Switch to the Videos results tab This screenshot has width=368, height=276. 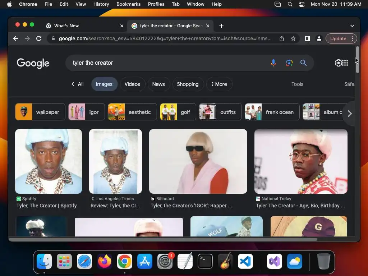[132, 84]
